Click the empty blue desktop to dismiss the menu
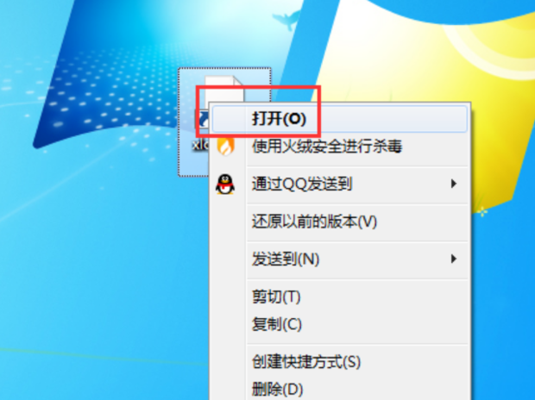This screenshot has width=535, height=400. pos(85,272)
